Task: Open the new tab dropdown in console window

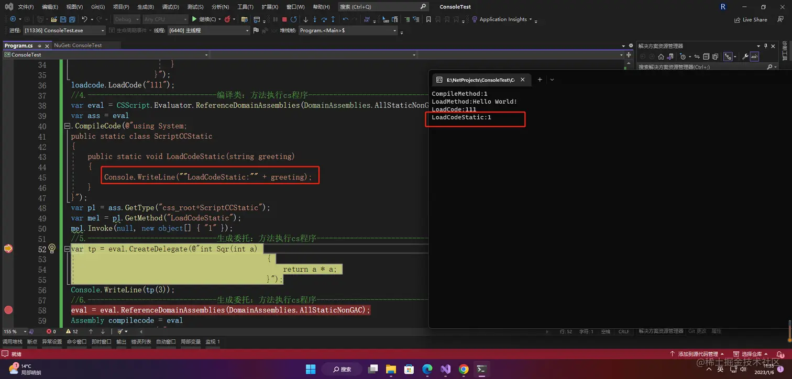Action: 552,80
